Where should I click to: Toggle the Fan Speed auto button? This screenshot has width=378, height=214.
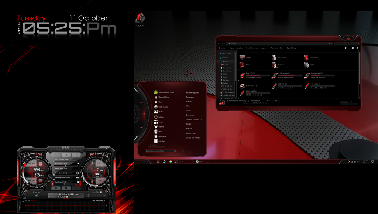coord(52,184)
